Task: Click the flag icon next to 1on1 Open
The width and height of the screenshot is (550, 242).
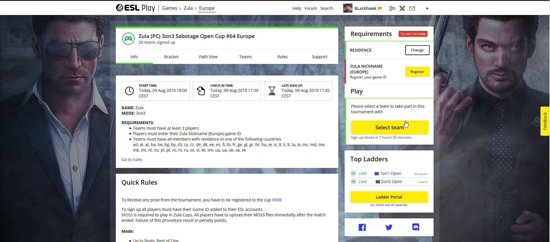Action: point(377,173)
